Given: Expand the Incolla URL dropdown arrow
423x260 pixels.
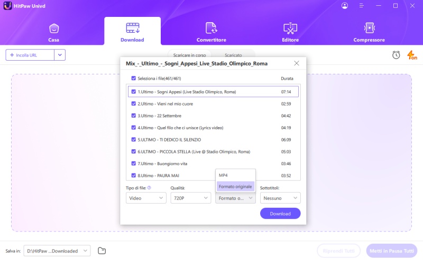Looking at the screenshot, I should click(x=60, y=55).
